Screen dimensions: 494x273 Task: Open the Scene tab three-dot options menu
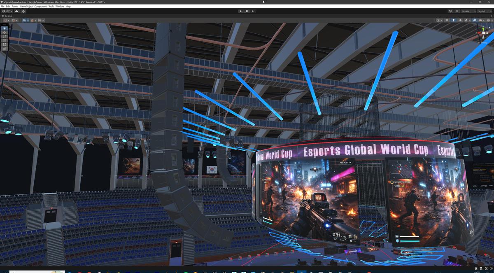(x=491, y=16)
